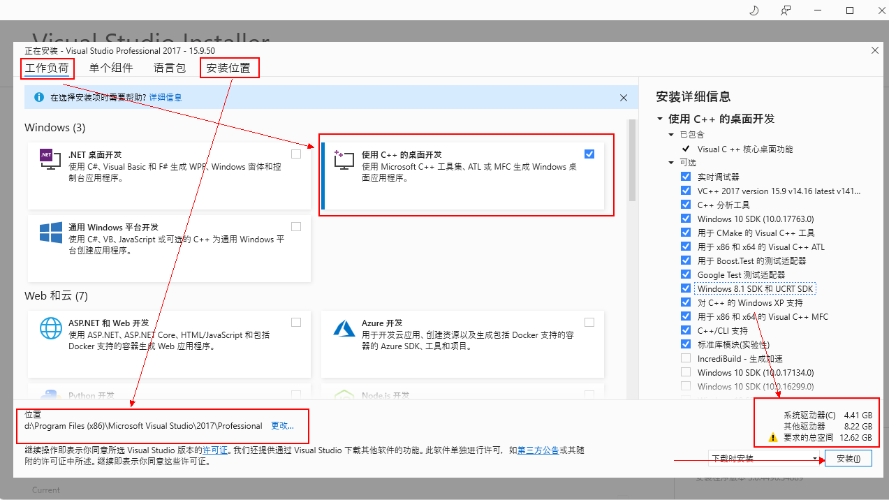
Task: Click the Windows (3) section heading
Action: tap(54, 128)
